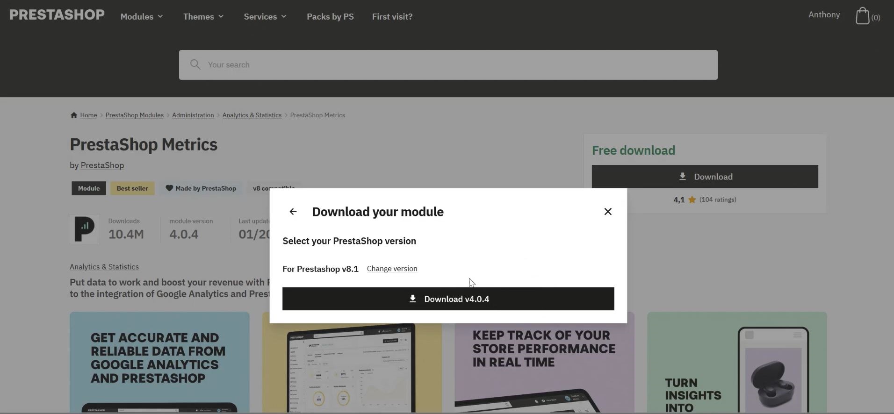Viewport: 894px width, 414px height.
Task: Open the shopping cart icon
Action: point(862,16)
